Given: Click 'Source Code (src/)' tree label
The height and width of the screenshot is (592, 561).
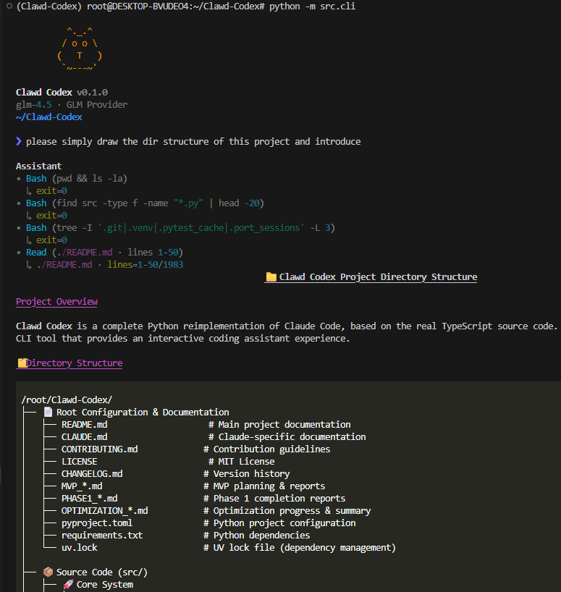Looking at the screenshot, I should pos(102,572).
